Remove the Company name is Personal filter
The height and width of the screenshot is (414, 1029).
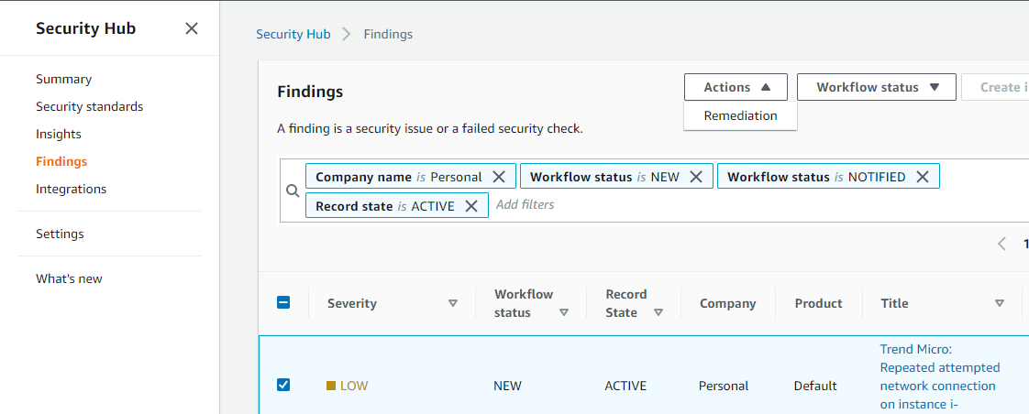[x=499, y=177]
